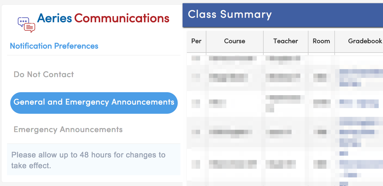
Task: Click the Class Summary panel header
Action: click(x=230, y=15)
